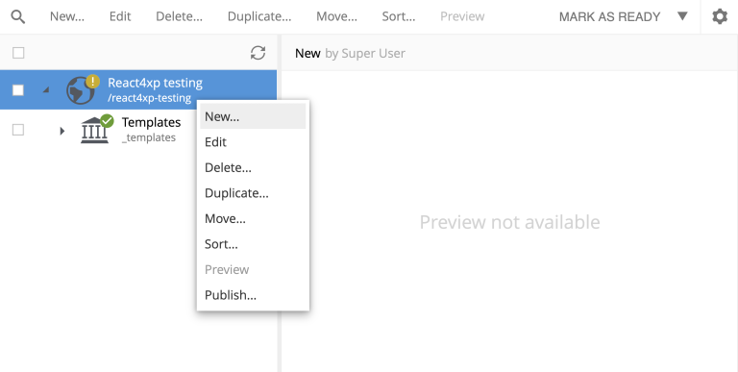Click the green checkmark badge on Templates
This screenshot has height=372, width=738.
(108, 120)
